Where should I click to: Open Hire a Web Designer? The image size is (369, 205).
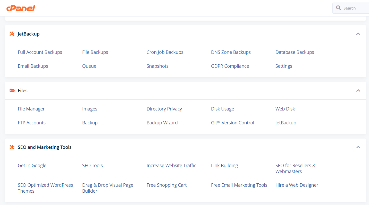297,185
